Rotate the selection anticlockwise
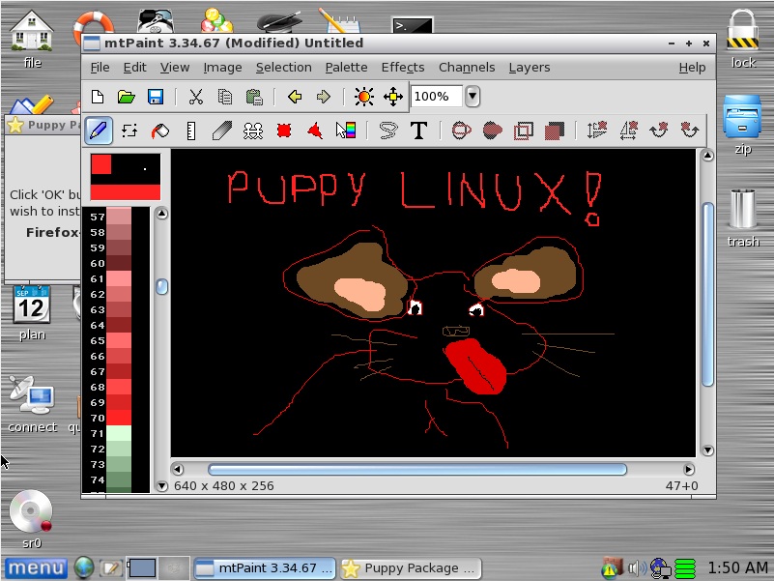Image resolution: width=774 pixels, height=581 pixels. pos(690,131)
